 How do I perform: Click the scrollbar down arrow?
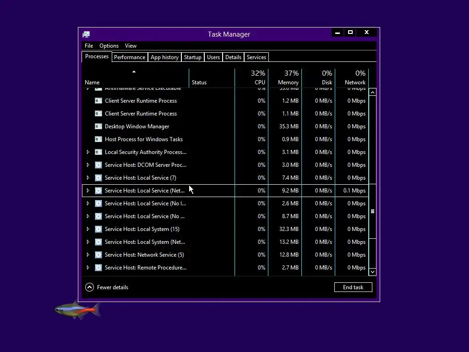click(x=372, y=272)
